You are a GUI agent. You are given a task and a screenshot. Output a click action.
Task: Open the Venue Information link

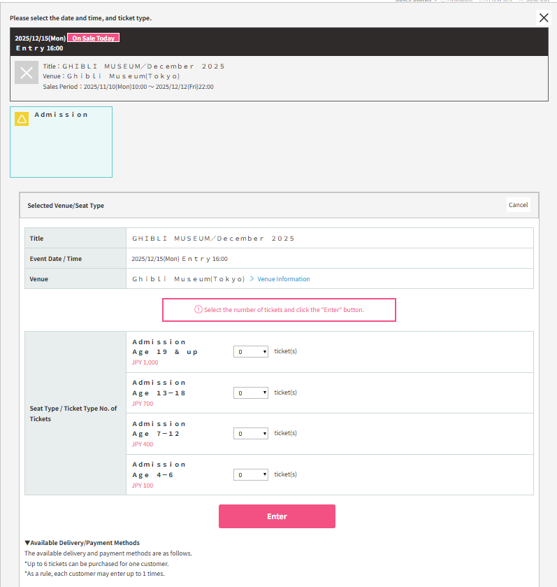283,279
